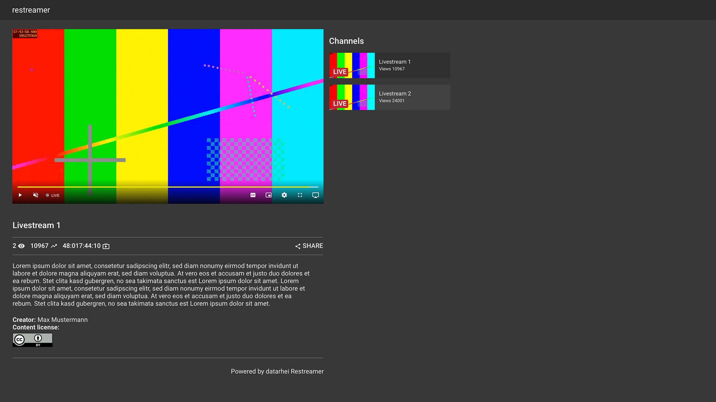This screenshot has height=402, width=716.
Task: Unmute the livestream audio
Action: [35, 195]
